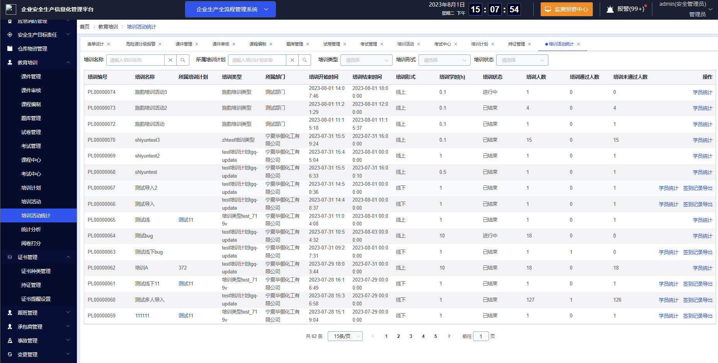
Task: Click the 前往 page number input box
Action: click(481, 336)
